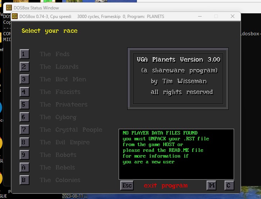Click 'The Lizards' race name
Screen dimensions: 261x199
59,67
